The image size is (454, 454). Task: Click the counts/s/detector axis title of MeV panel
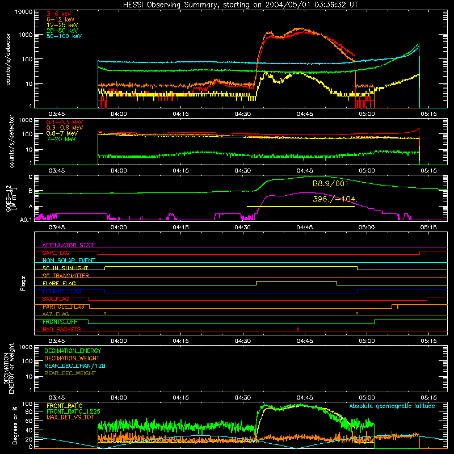point(11,142)
